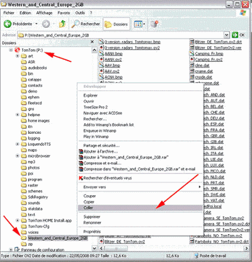The image size is (252, 262).
Task: Expand the microbrowser folder node
Action: tap(18, 156)
